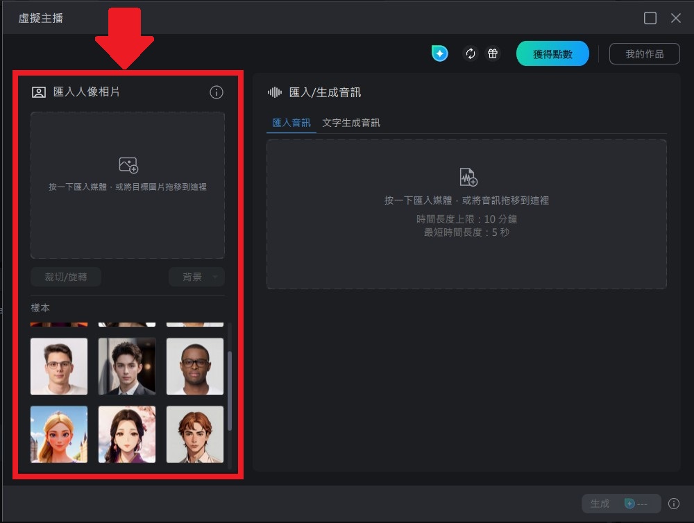Screen dimensions: 694x523
Task: Open the info icon near the 生成 button
Action: tap(674, 504)
